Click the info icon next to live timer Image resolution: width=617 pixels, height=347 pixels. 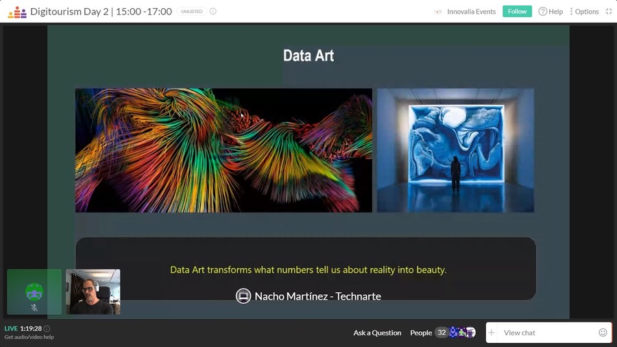coord(47,328)
